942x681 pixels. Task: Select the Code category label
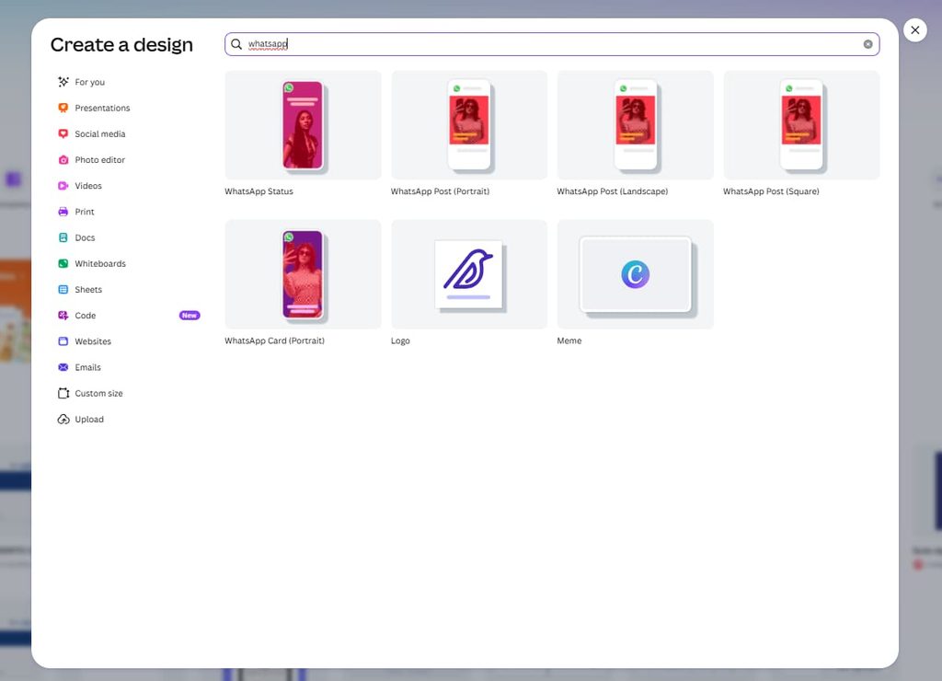[x=86, y=315]
